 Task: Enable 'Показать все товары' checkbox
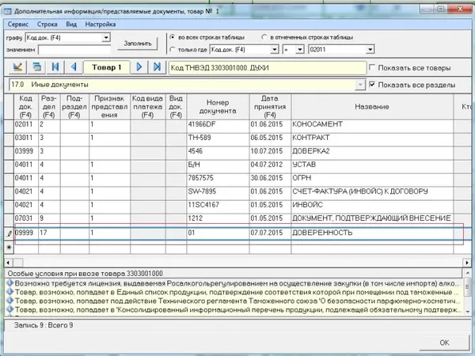372,67
